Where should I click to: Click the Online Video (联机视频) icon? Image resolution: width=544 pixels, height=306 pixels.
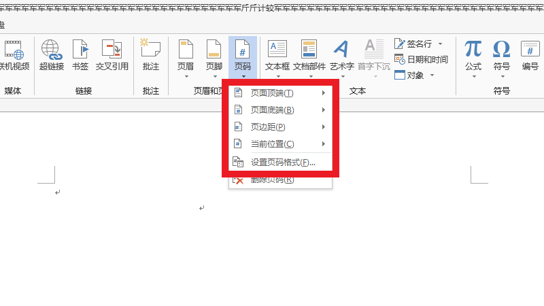[14, 54]
